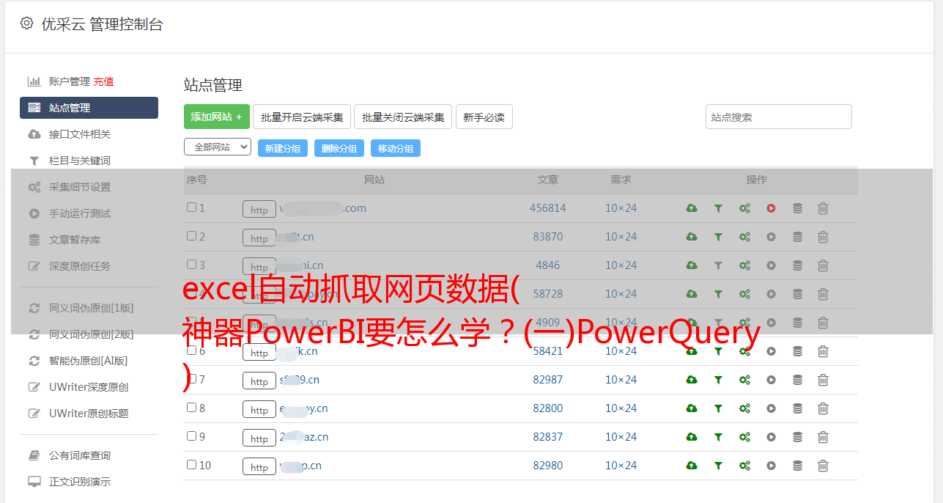Open 公有词库查询 in the sidebar
Viewport: 943px width, 503px height.
tap(80, 455)
